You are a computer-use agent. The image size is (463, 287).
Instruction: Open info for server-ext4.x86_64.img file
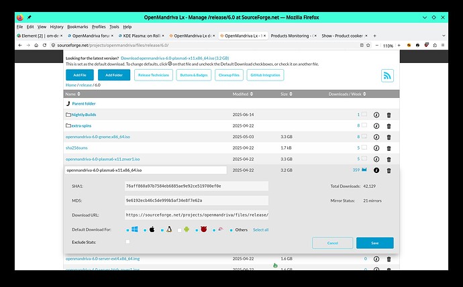coord(376,259)
